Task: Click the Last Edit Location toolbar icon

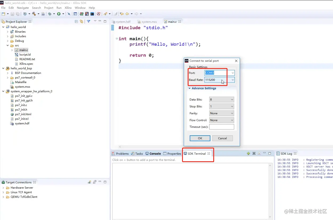Action: [x=122, y=14]
